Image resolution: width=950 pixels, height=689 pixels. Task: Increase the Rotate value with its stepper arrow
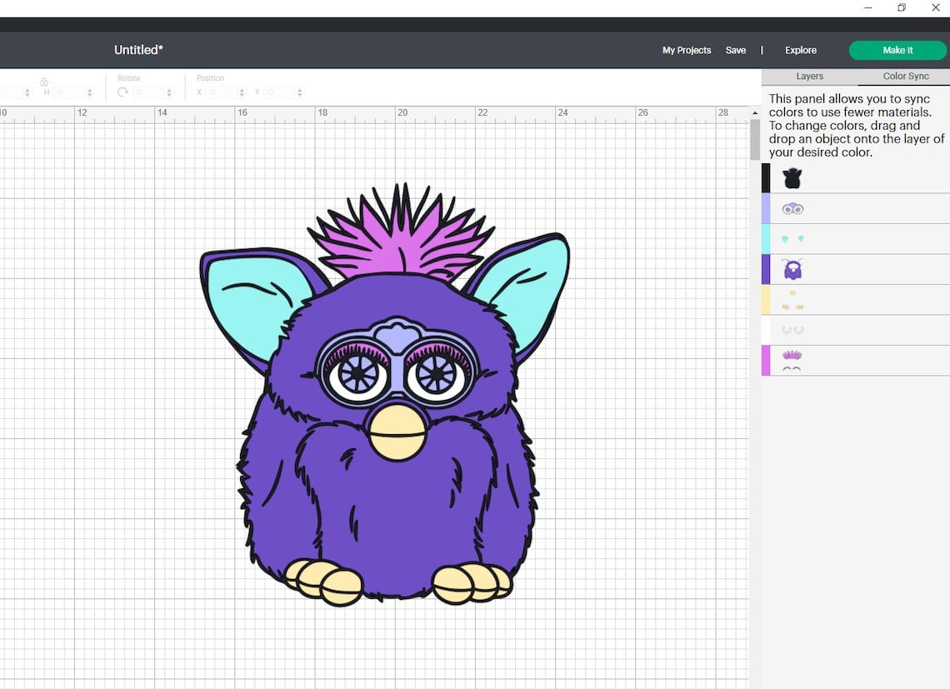click(171, 88)
